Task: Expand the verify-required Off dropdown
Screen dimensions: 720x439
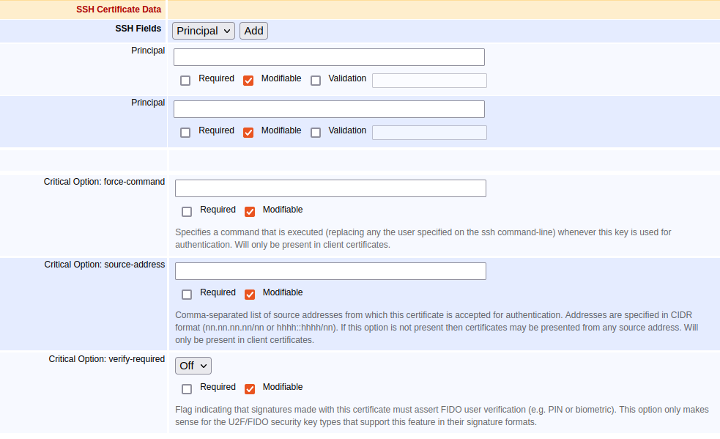Action: [x=193, y=366]
